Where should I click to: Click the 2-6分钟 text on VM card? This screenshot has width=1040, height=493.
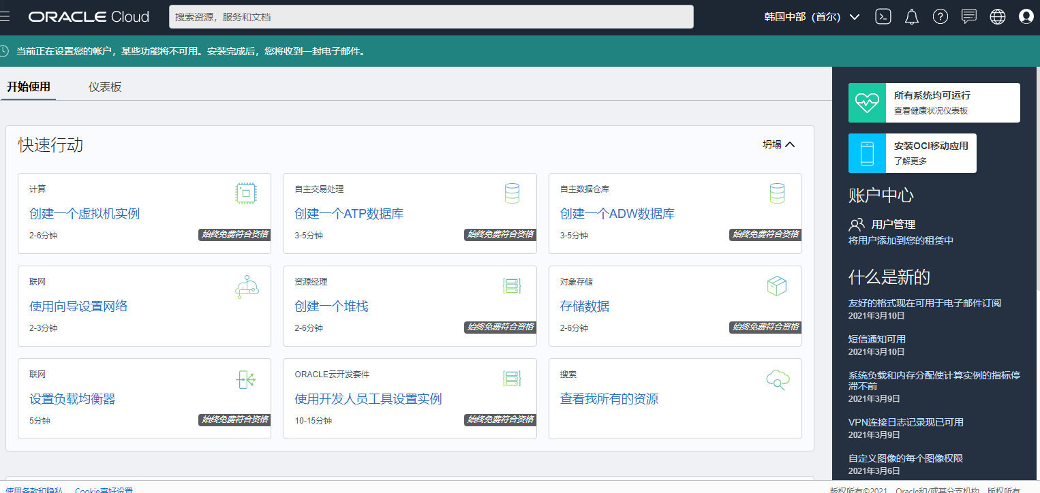coord(44,236)
